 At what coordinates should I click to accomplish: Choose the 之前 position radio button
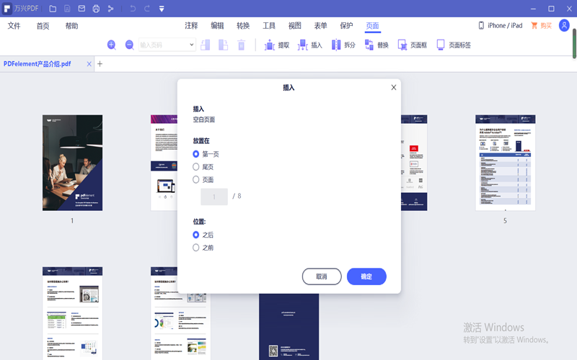(x=196, y=248)
